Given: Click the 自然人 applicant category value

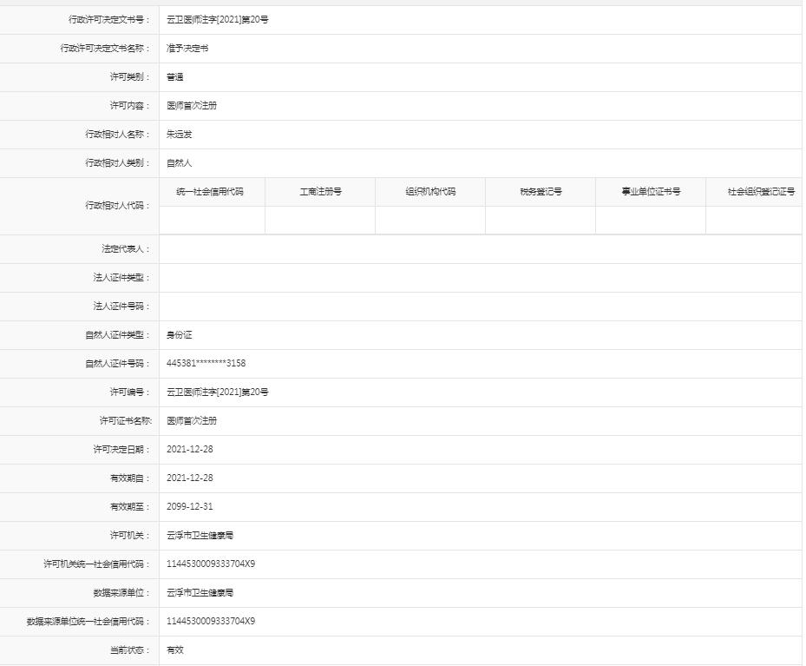Looking at the screenshot, I should point(177,163).
